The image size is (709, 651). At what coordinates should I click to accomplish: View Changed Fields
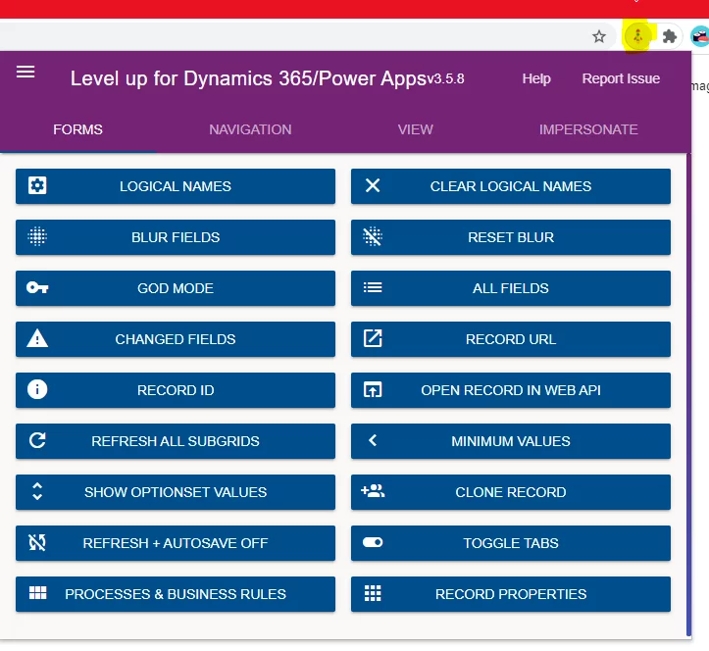click(176, 339)
